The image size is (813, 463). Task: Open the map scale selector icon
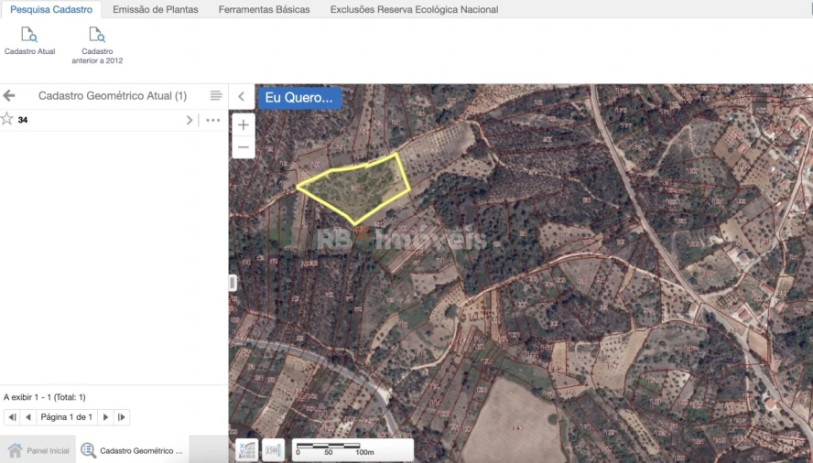click(x=273, y=449)
